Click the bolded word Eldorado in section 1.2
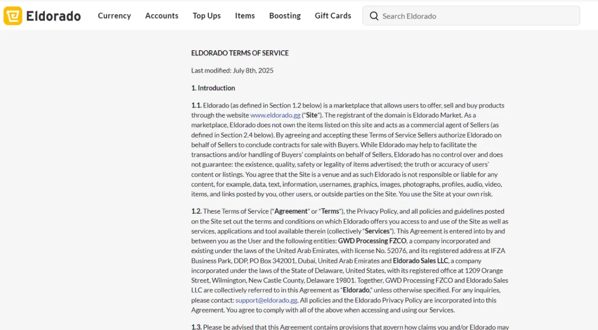598x330 pixels. tap(356, 290)
